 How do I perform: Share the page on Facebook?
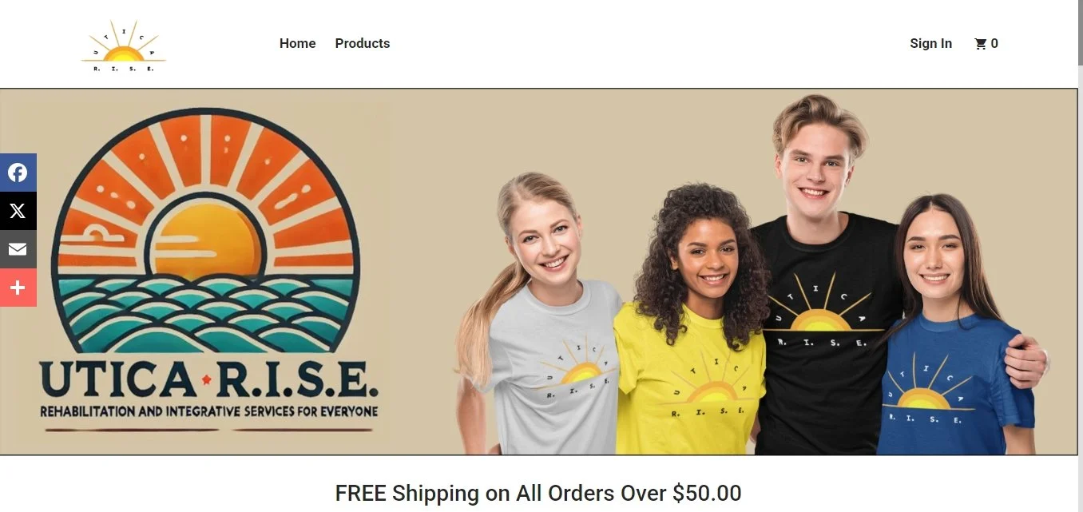[18, 173]
